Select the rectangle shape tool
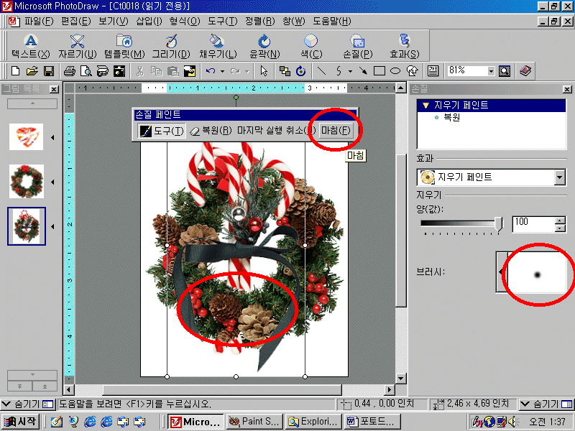The height and width of the screenshot is (431, 575). [x=379, y=70]
